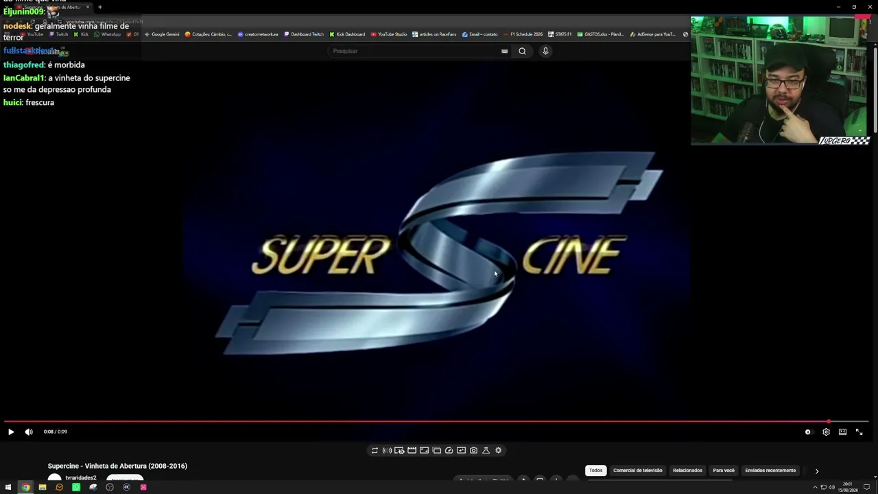This screenshot has height=494, width=878.
Task: Open the STATS F1 bookmark
Action: click(x=560, y=34)
